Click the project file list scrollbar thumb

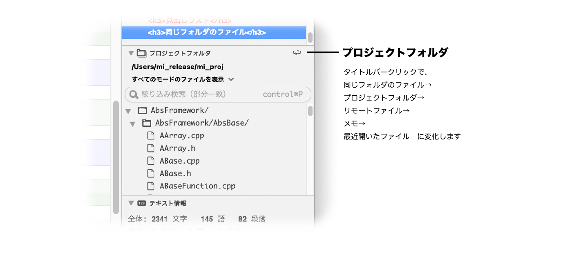coord(310,111)
